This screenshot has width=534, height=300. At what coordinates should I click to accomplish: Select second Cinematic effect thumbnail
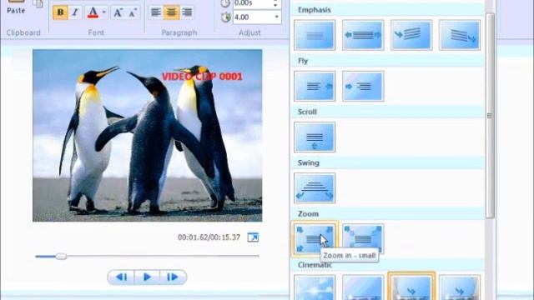click(x=363, y=287)
